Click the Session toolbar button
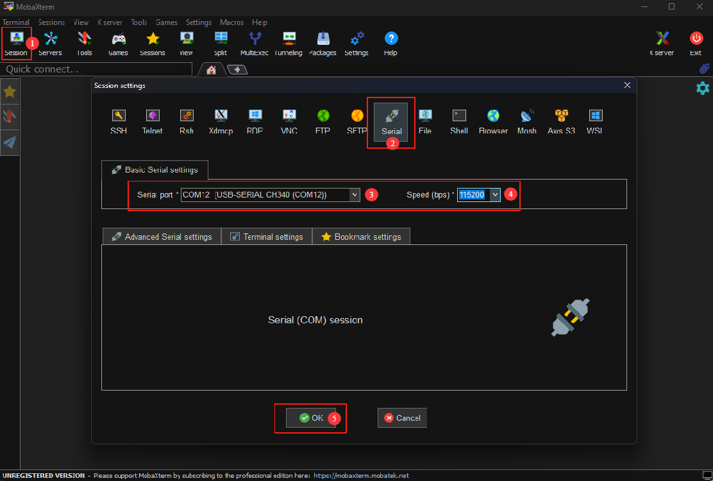713x481 pixels. [16, 44]
